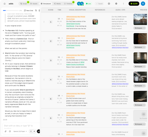Start a New Chat

point(29,10)
